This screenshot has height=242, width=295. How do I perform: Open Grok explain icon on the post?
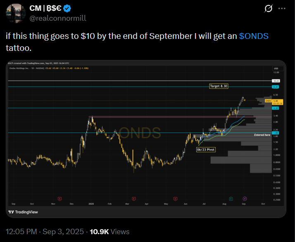coord(268,8)
